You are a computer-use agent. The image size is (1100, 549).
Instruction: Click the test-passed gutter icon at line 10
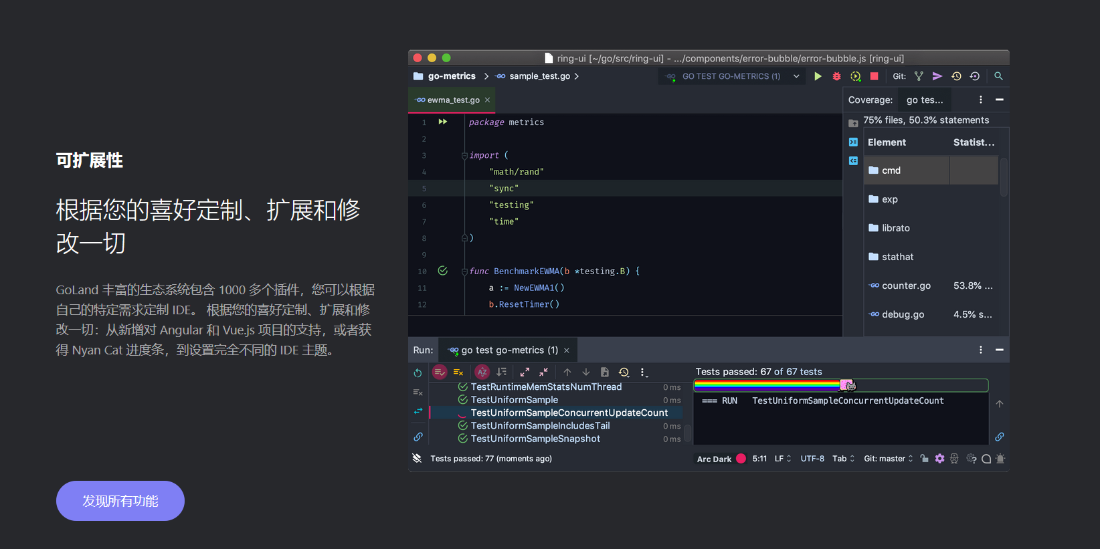pos(443,271)
